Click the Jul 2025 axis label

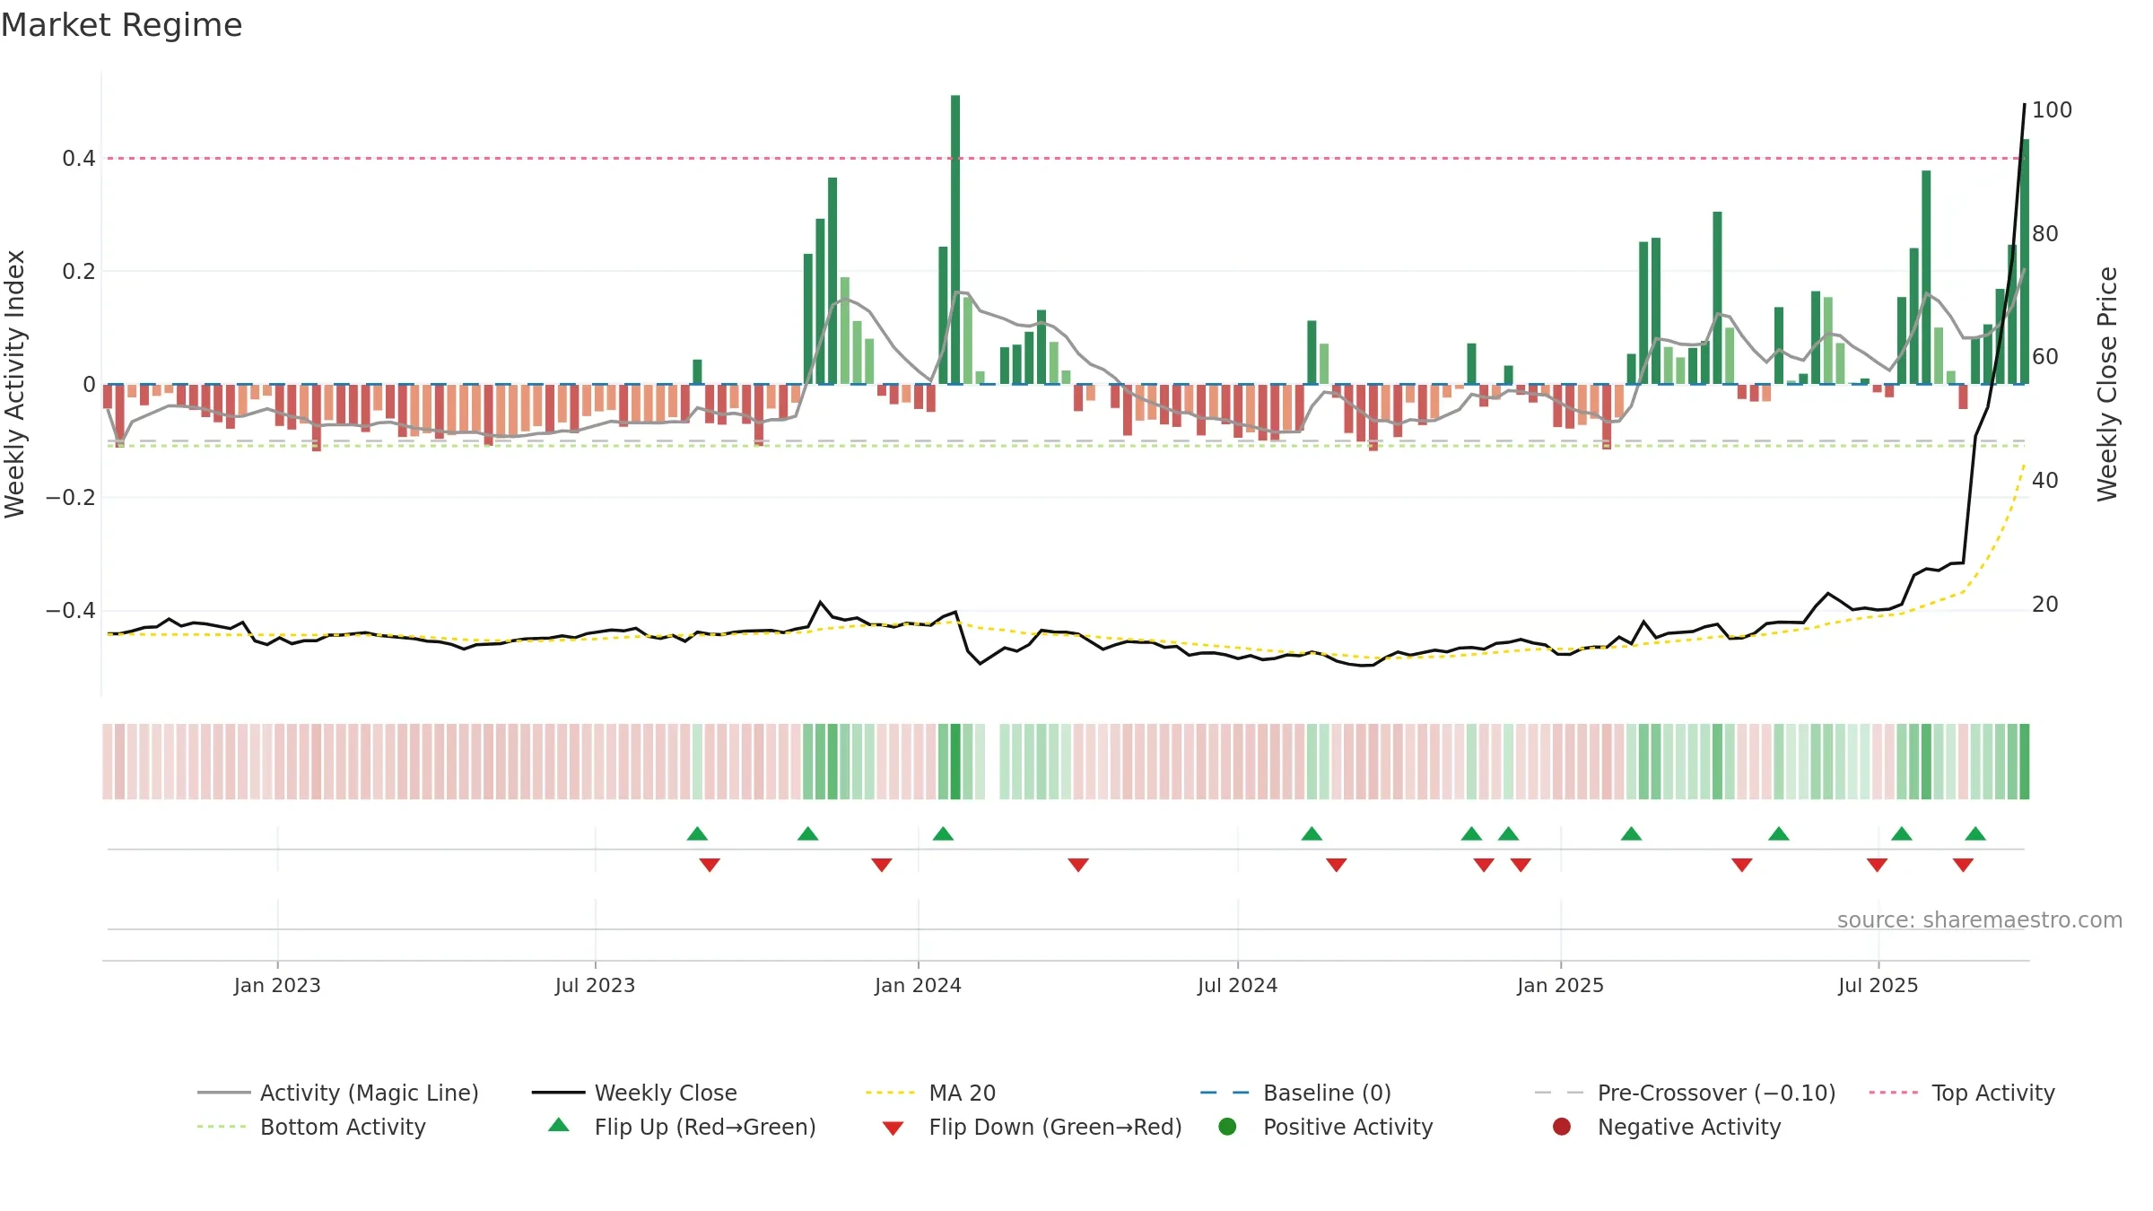(1878, 986)
